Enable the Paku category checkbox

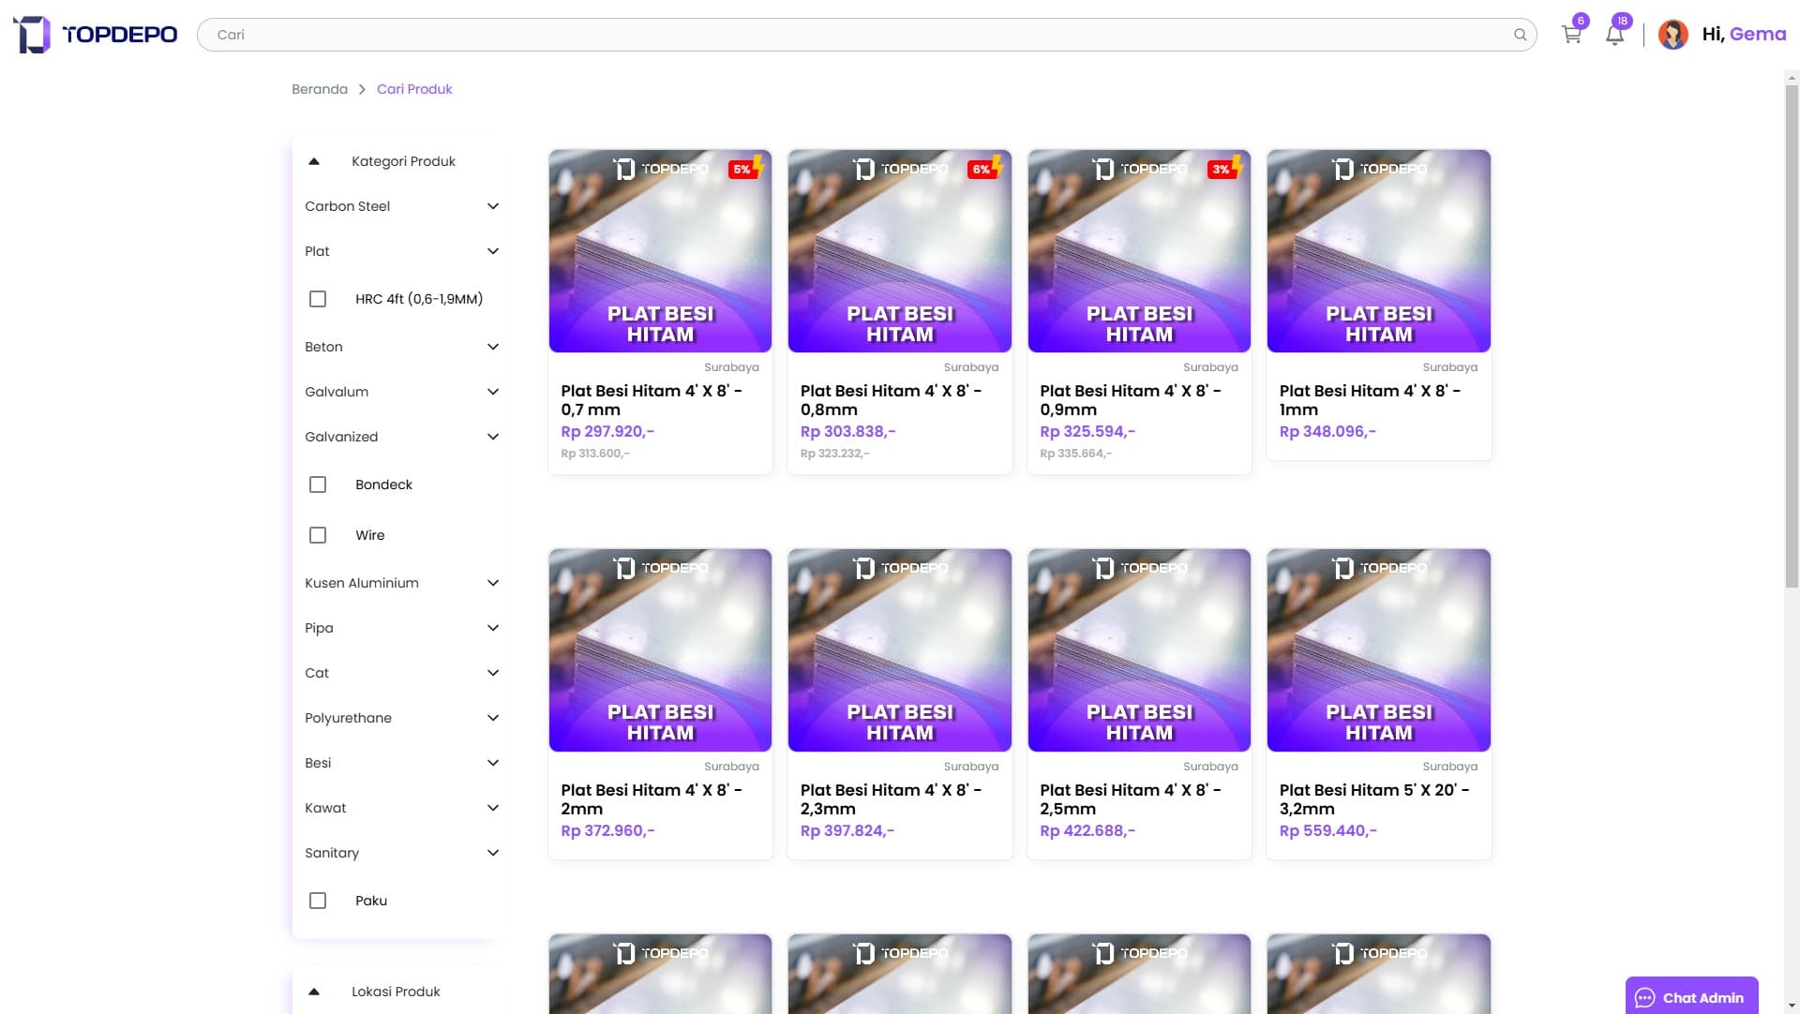pyautogui.click(x=318, y=901)
